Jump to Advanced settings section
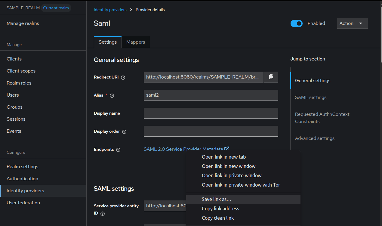 pos(315,138)
